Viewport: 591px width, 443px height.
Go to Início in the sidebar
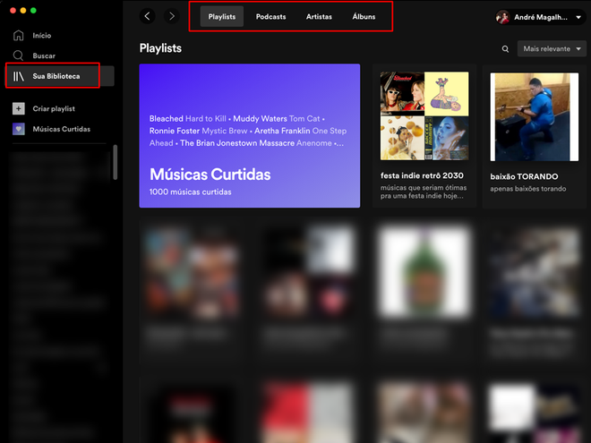click(x=42, y=36)
